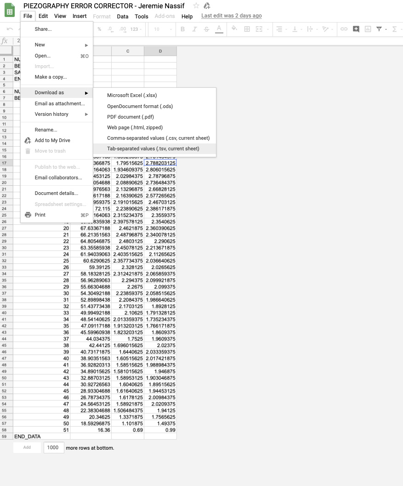Expand the Version history submenu
The image size is (403, 486).
tap(51, 114)
